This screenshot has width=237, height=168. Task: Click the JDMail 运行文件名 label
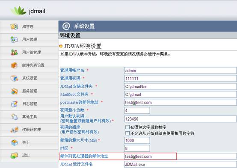[77, 164]
